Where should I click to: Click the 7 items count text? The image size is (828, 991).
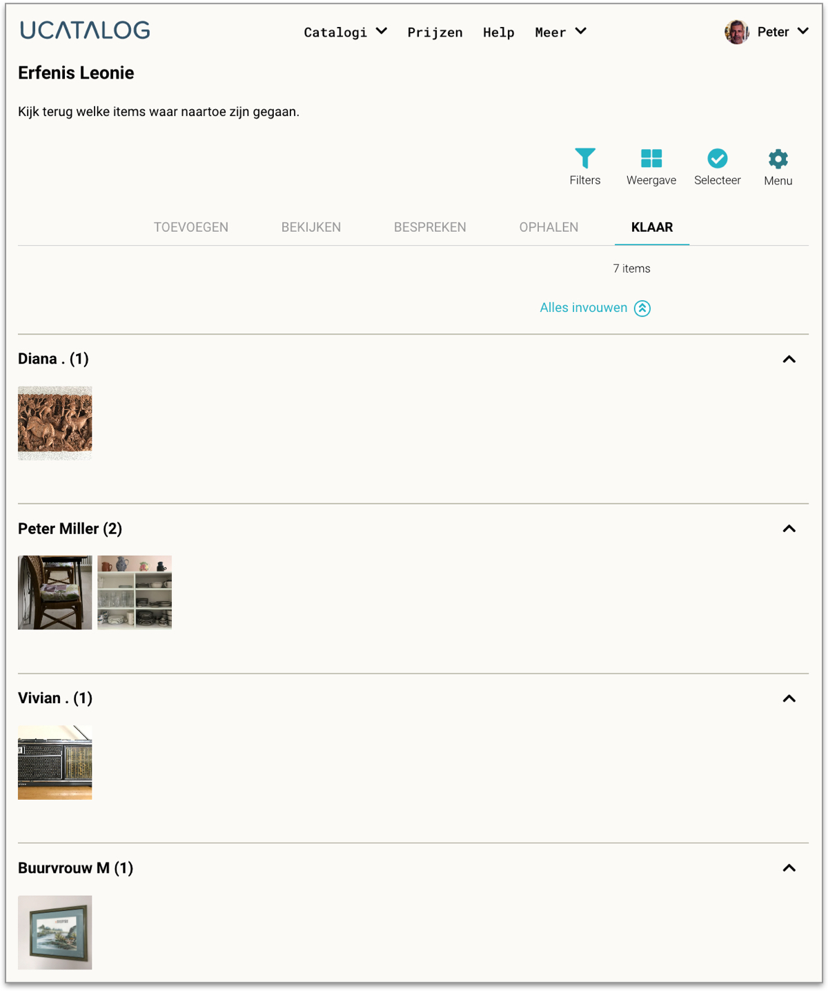[x=631, y=268]
